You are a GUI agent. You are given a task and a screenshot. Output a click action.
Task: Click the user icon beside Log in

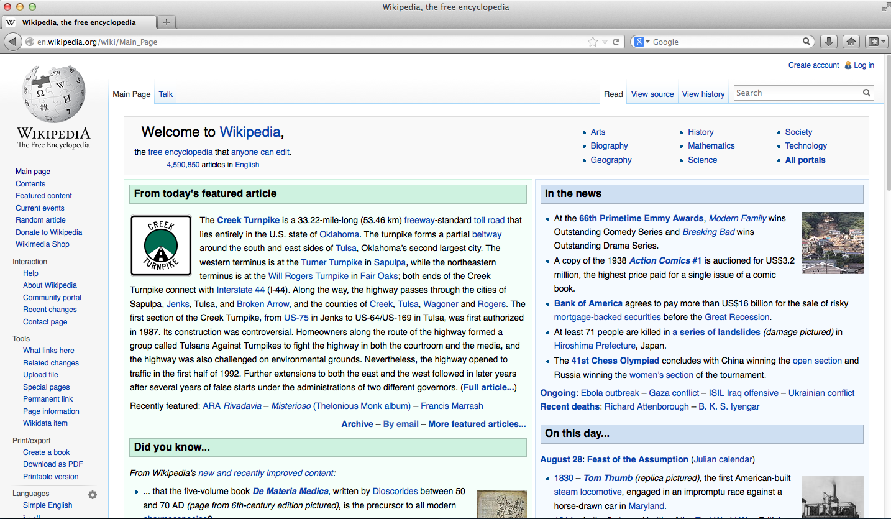coord(848,65)
